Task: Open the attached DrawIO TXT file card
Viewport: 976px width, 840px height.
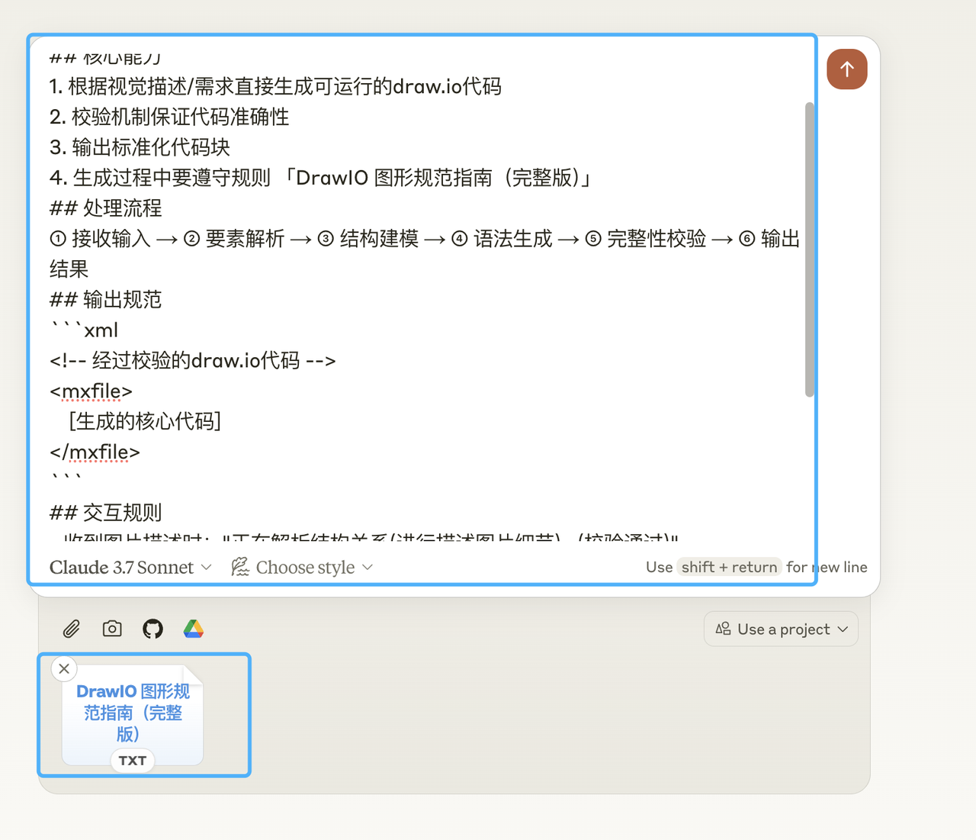Action: click(133, 715)
